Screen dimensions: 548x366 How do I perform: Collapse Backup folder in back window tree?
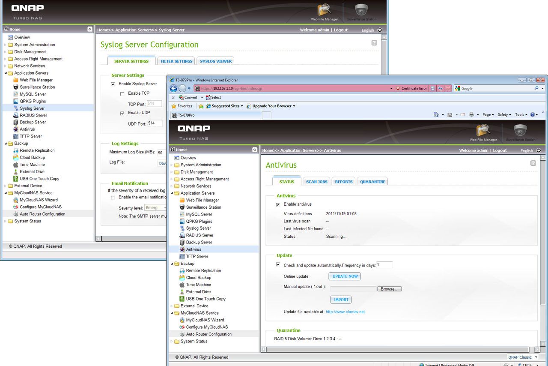click(x=6, y=144)
